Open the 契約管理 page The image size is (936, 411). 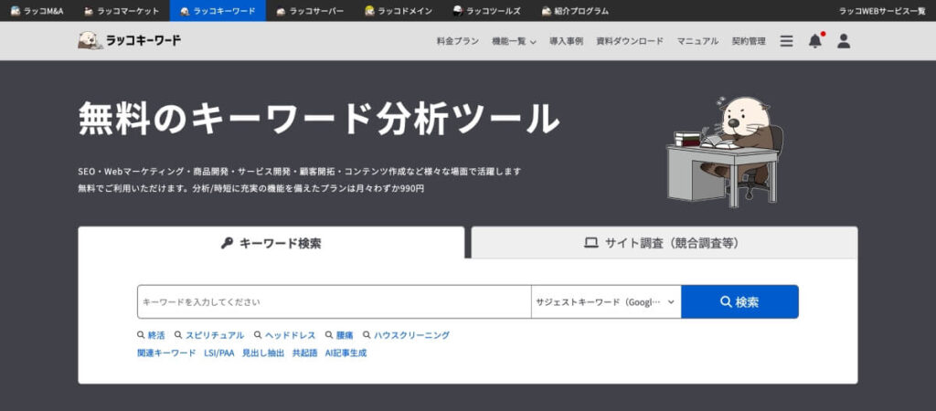[x=749, y=41]
